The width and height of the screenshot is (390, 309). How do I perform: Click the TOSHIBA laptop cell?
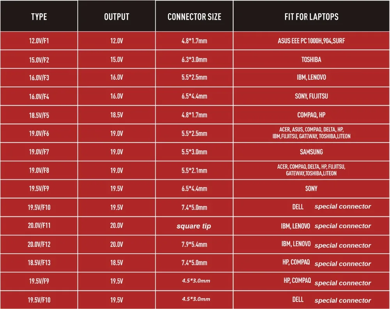point(311,59)
